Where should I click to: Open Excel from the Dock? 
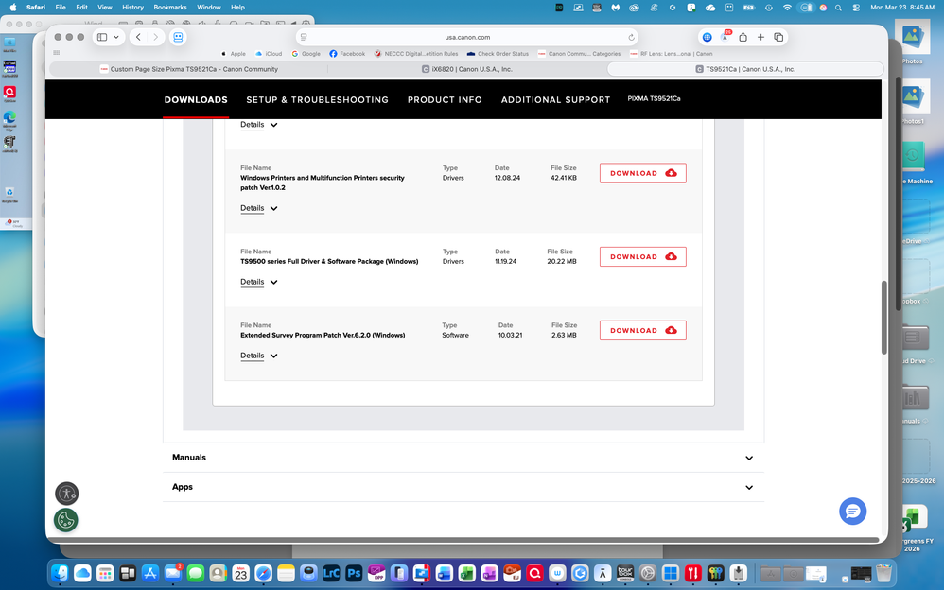tap(466, 573)
